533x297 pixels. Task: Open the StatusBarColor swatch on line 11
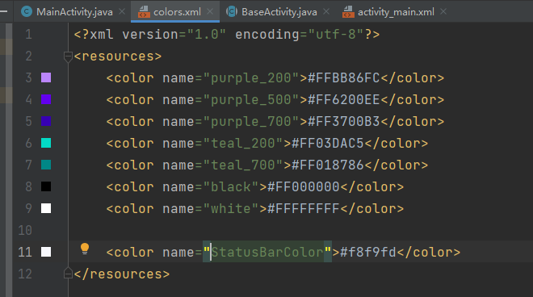[46, 252]
